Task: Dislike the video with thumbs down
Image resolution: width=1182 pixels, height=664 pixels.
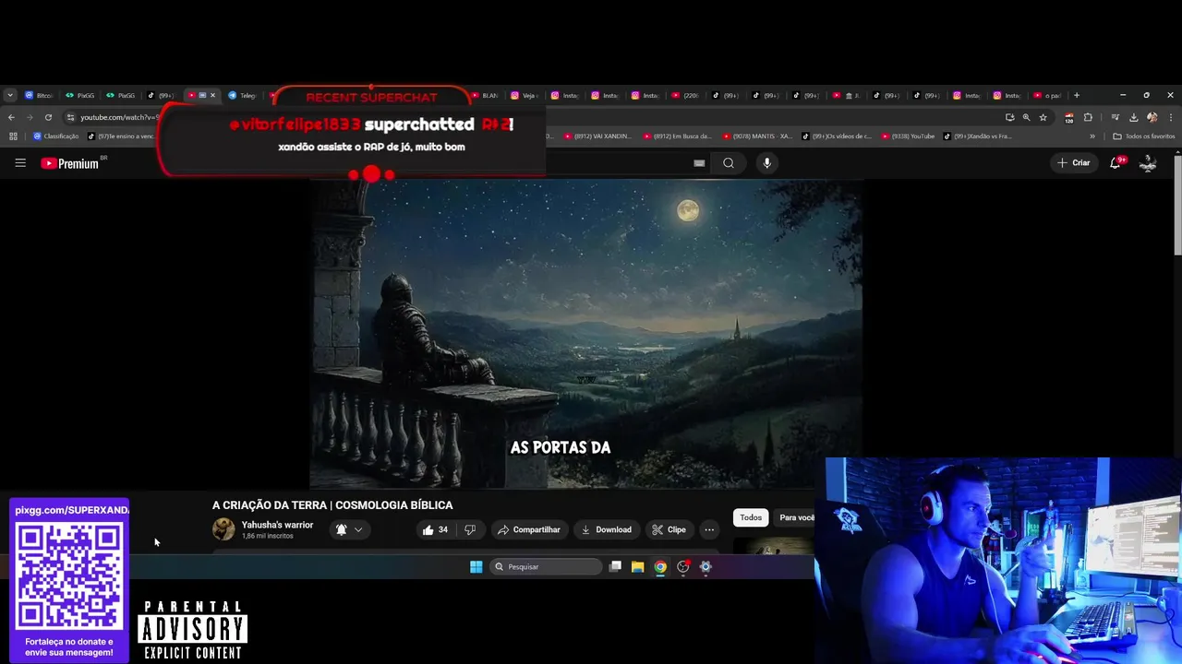Action: tap(470, 529)
